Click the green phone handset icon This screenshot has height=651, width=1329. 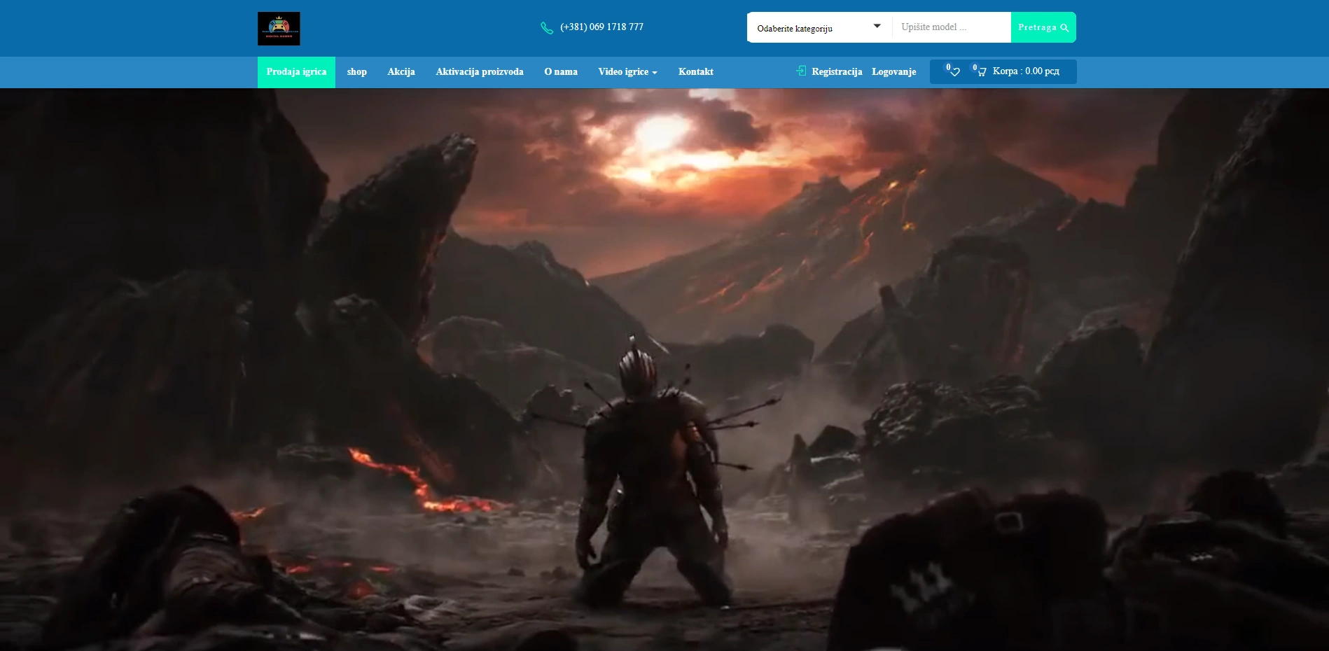(547, 28)
